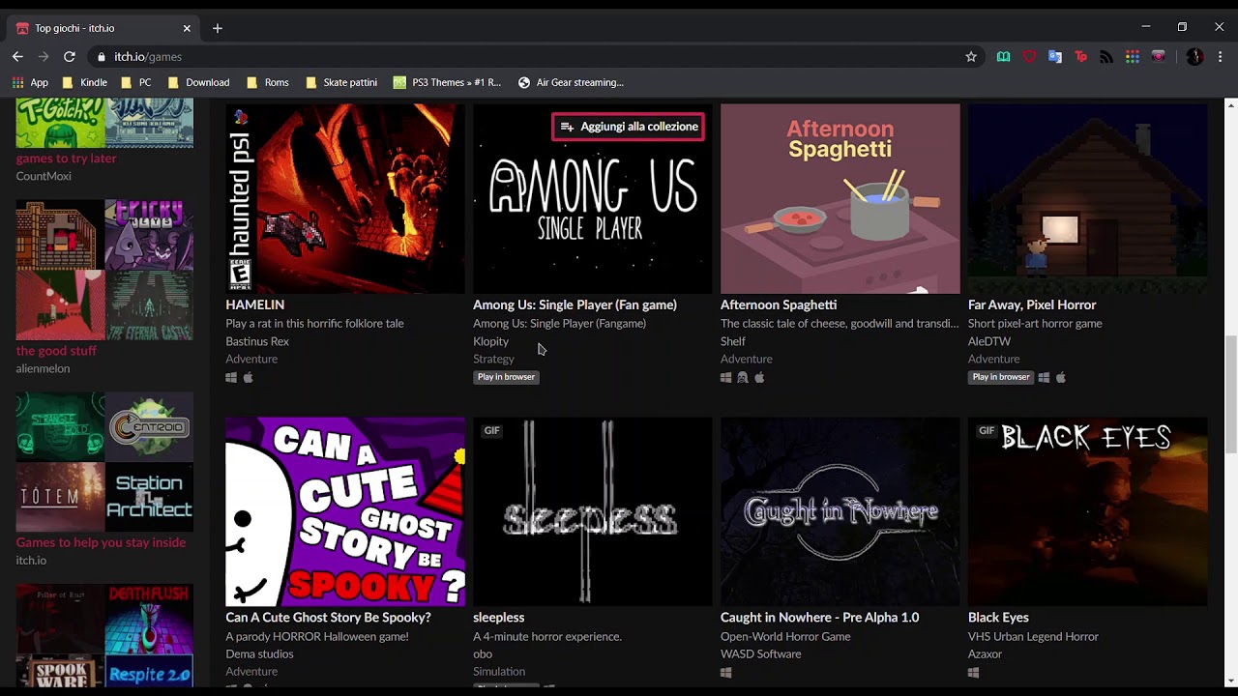Open the sleepless game thumbnail
1238x696 pixels.
pyautogui.click(x=593, y=511)
